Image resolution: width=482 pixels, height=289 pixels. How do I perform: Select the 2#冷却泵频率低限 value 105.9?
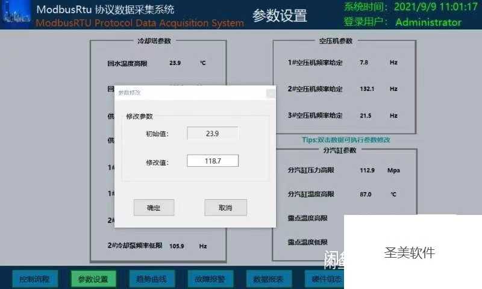(177, 246)
